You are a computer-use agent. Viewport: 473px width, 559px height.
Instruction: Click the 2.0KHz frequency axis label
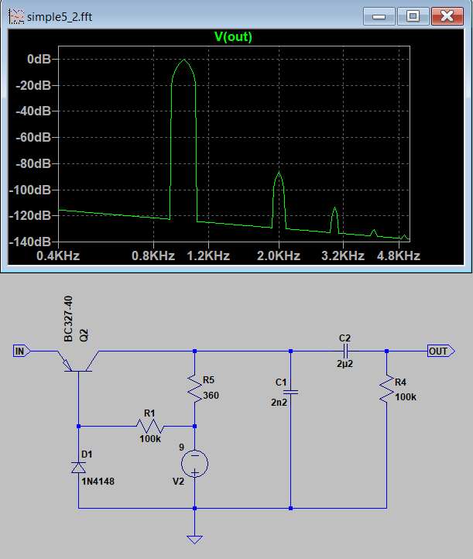point(279,255)
